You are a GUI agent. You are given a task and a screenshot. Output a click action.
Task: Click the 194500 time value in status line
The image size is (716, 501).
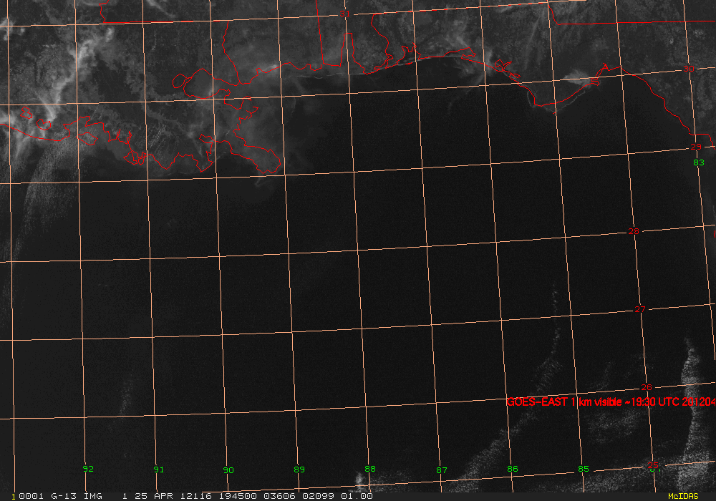(238, 496)
